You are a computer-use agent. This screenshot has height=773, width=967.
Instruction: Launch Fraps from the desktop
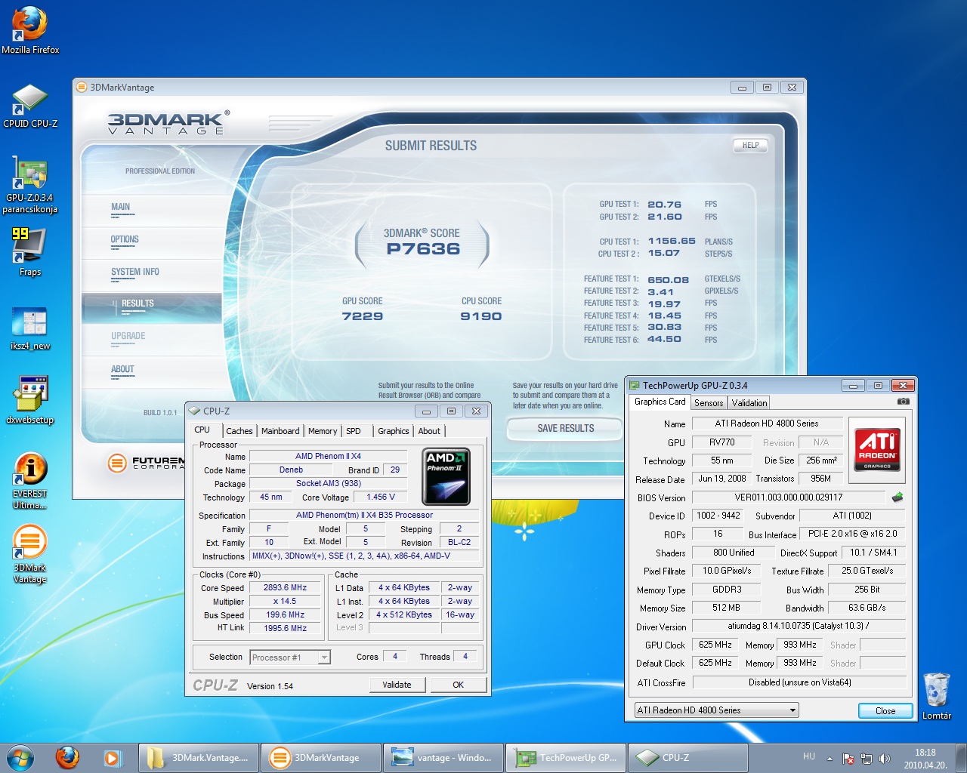coord(30,252)
